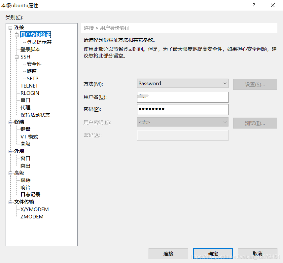Select 串口 serial port settings
Screen dimensions: 283x263
click(x=25, y=100)
